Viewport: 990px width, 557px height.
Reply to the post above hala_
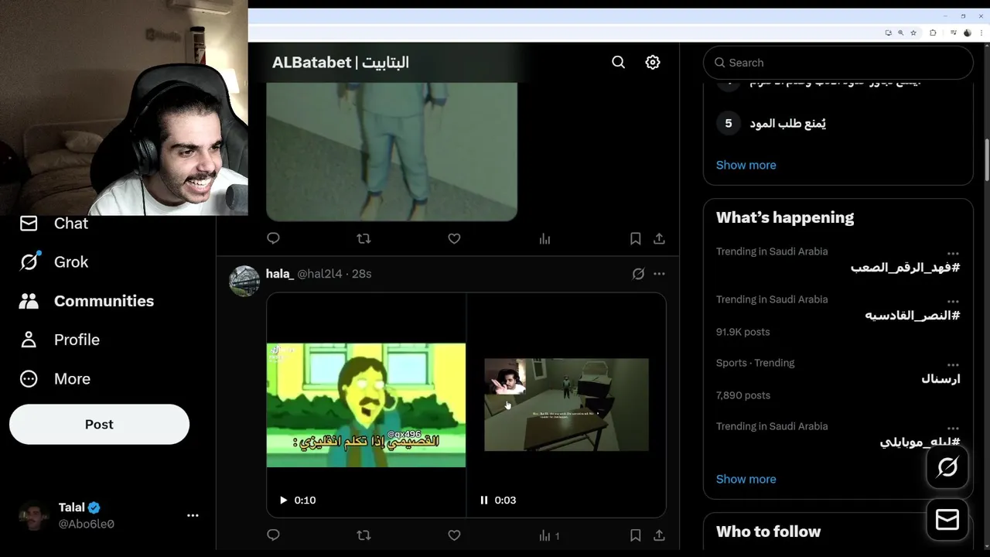(x=273, y=239)
